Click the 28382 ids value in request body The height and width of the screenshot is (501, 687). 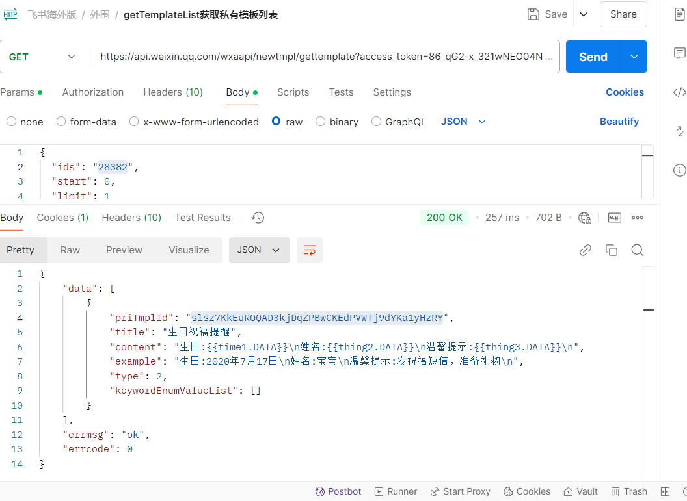point(113,167)
